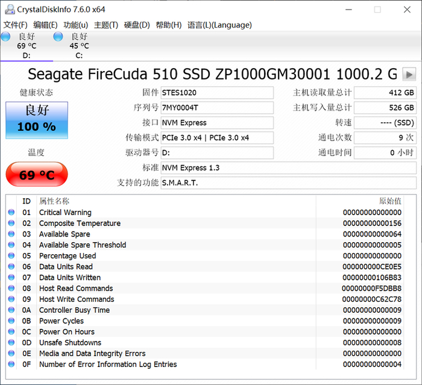
Task: Click status dot for Controller Busy Time row
Action: tap(11, 310)
